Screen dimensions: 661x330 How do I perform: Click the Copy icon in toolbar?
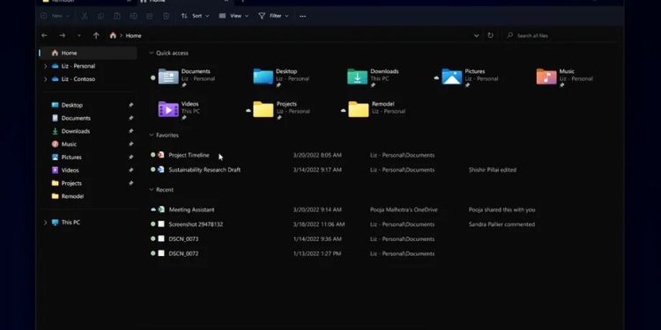(x=100, y=16)
